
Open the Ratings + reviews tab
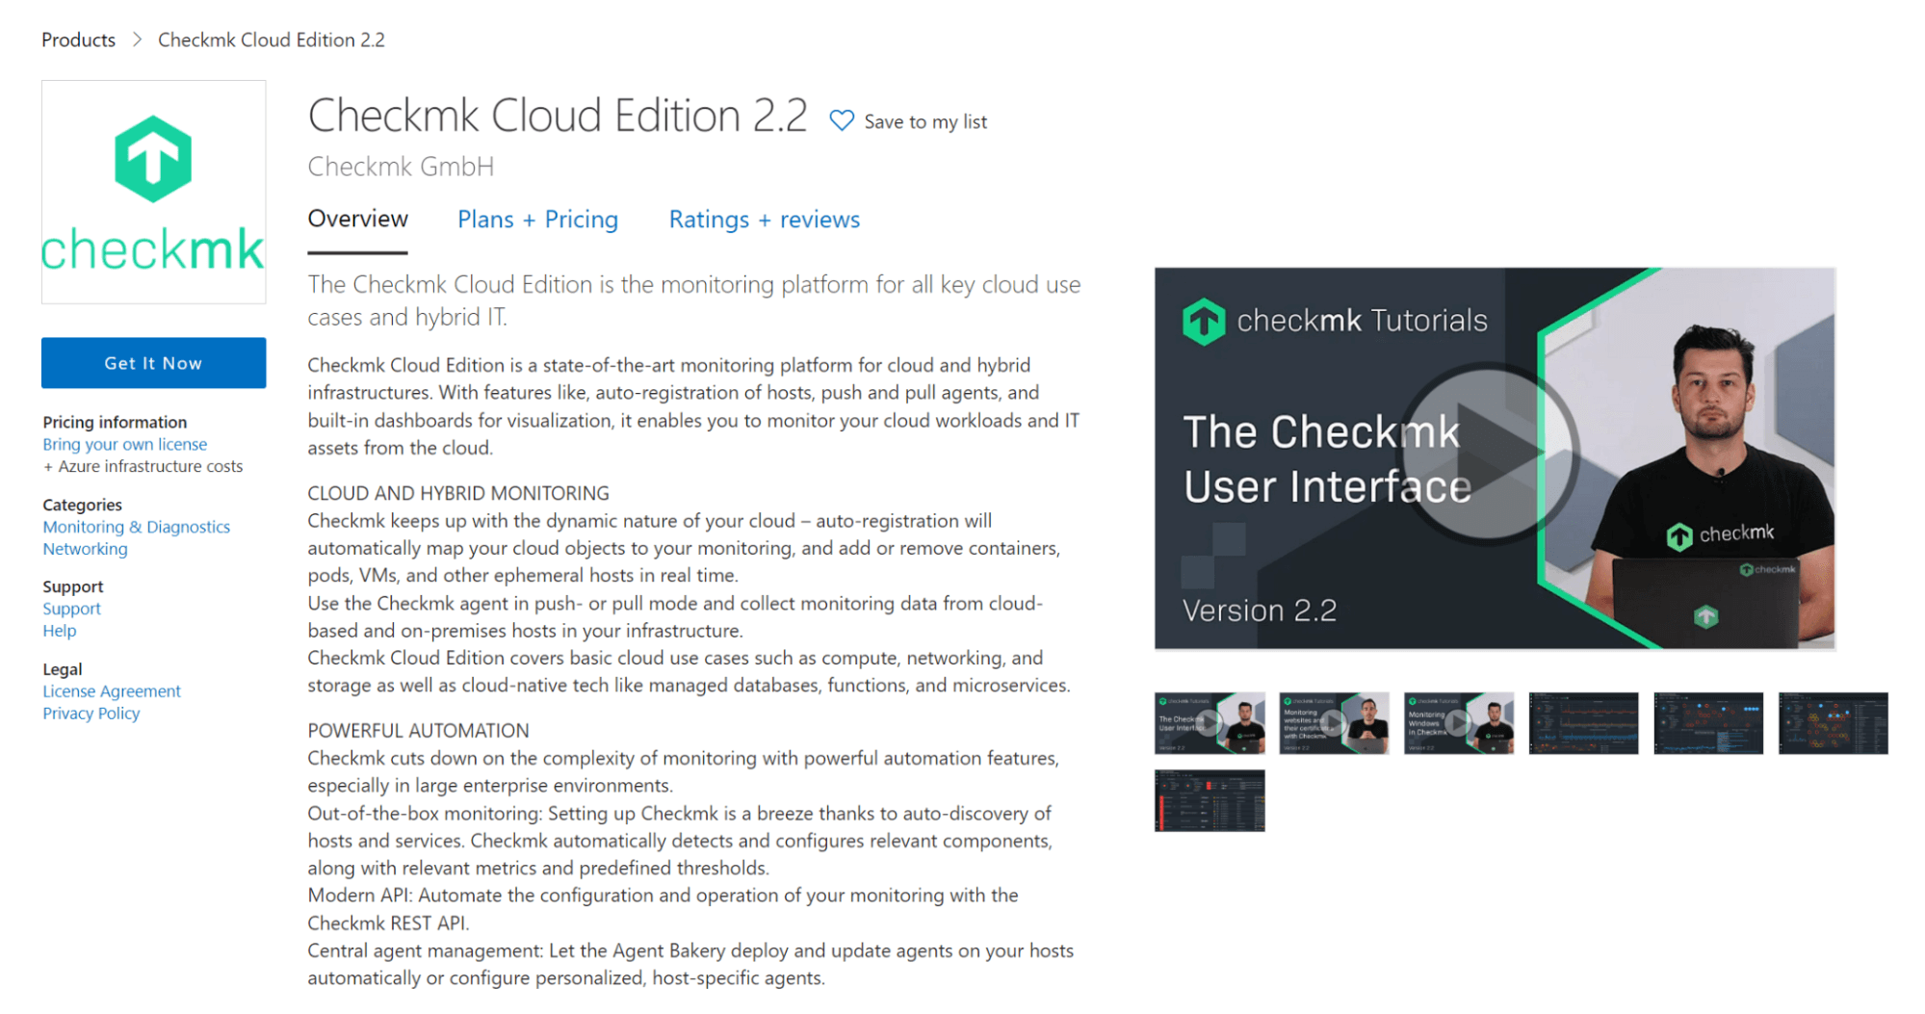[765, 220]
